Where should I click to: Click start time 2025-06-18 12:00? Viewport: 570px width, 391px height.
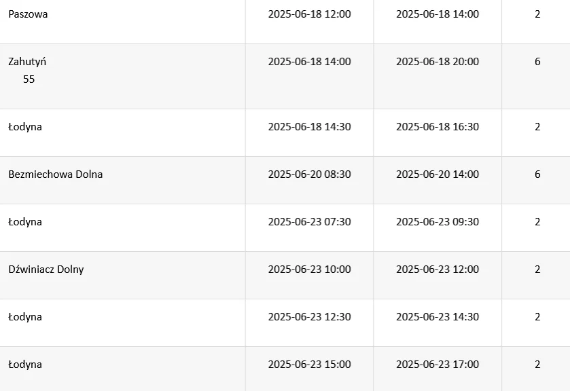[309, 14]
